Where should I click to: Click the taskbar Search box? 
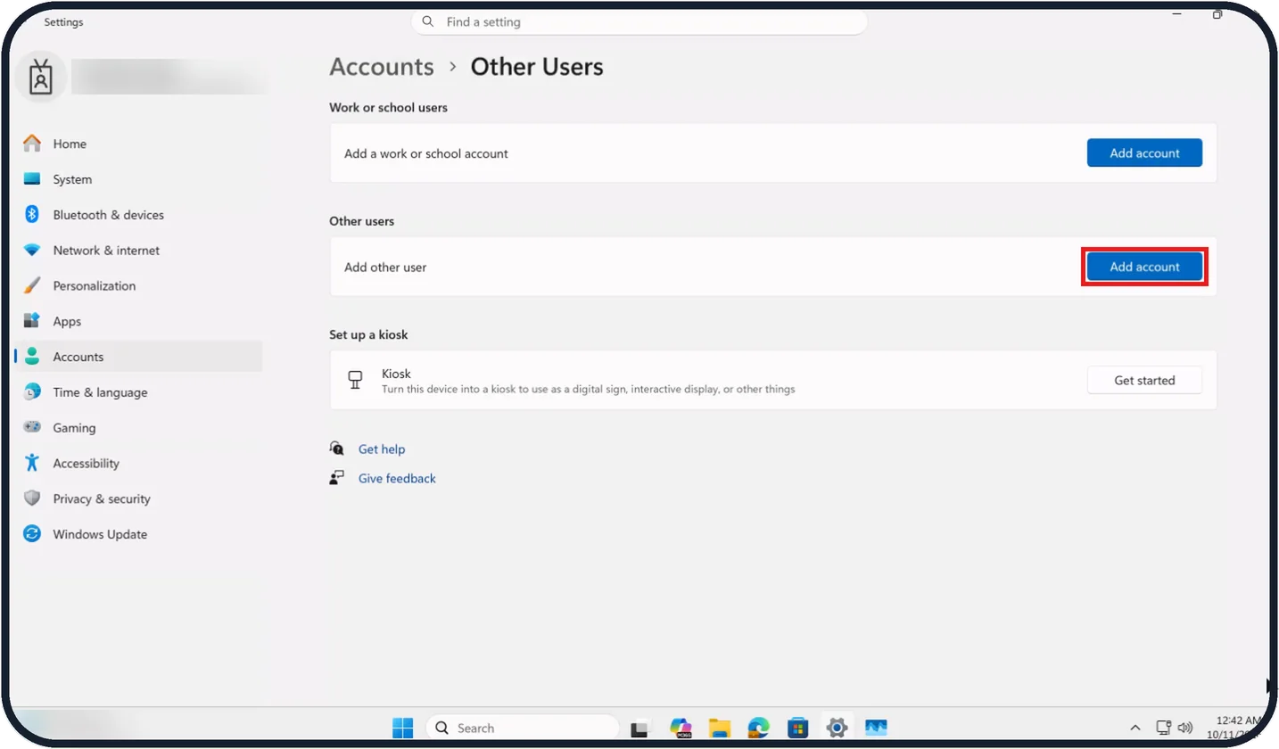point(523,728)
